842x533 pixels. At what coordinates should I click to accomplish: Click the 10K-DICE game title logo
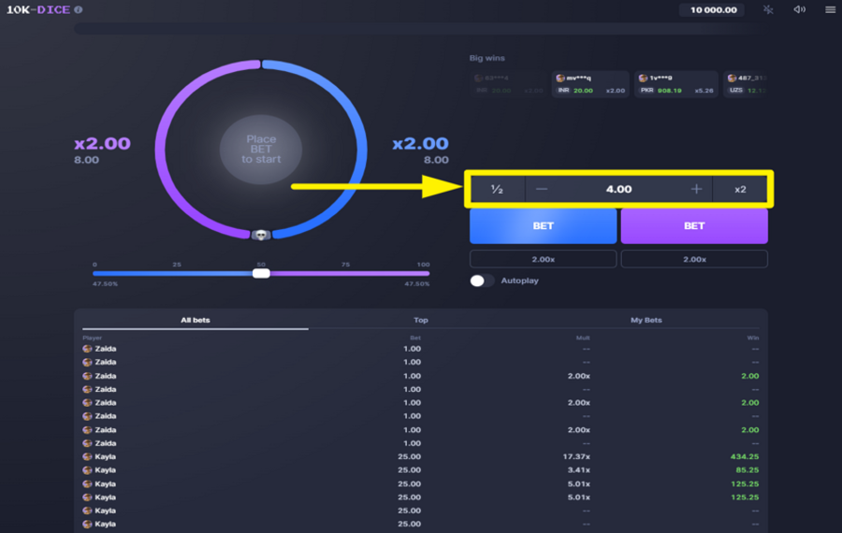38,9
